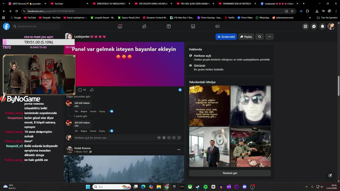
Task: Open the Friends icon in Facebook navigation
Action: click(144, 26)
